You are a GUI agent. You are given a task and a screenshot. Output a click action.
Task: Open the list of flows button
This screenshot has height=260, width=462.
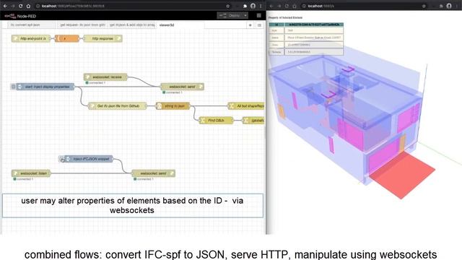point(259,25)
